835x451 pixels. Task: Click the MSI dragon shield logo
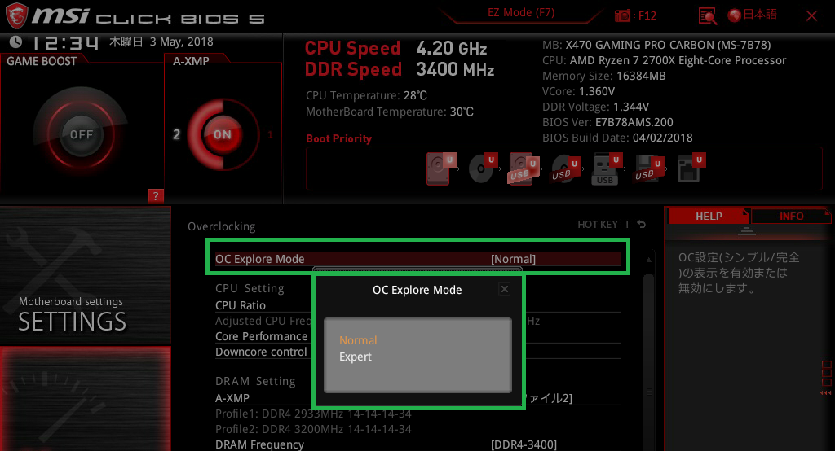tap(16, 16)
